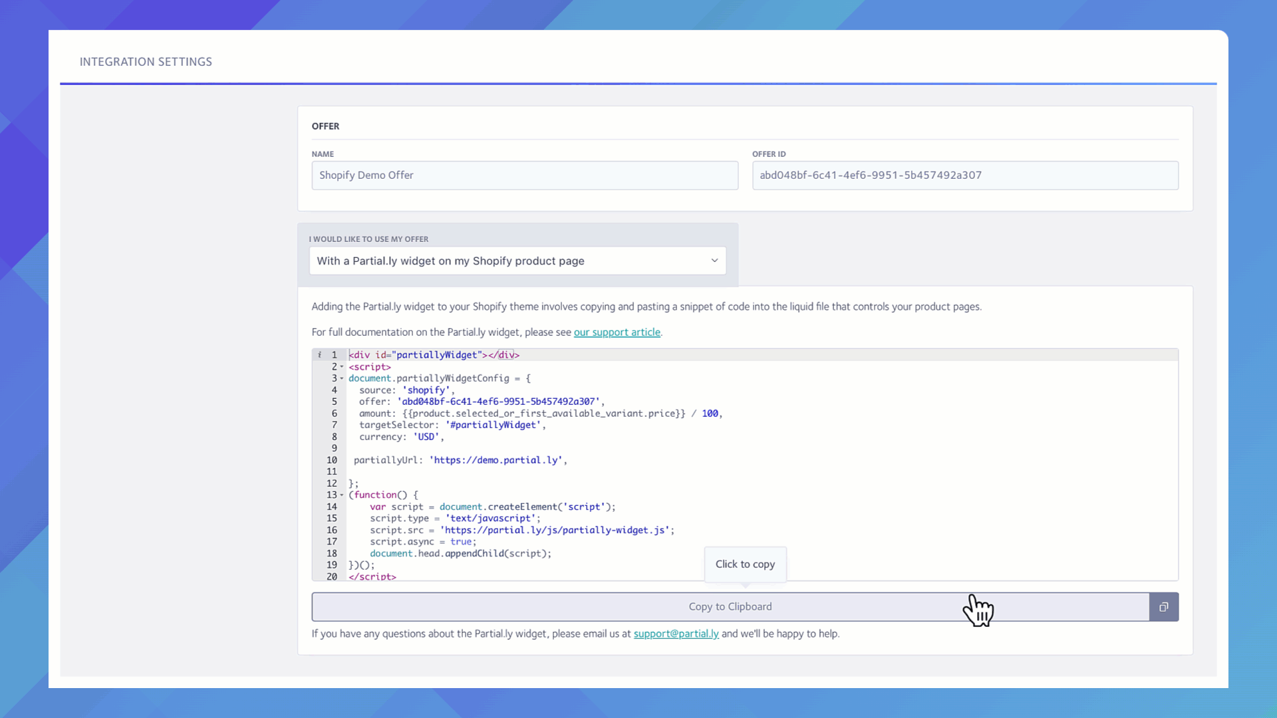Viewport: 1277px width, 718px height.
Task: Click the OFFER section heading
Action: pyautogui.click(x=325, y=126)
